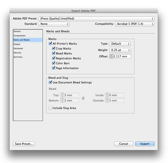This screenshot has width=168, height=163.
Task: Toggle Page Information checkbox
Action: click(x=53, y=68)
